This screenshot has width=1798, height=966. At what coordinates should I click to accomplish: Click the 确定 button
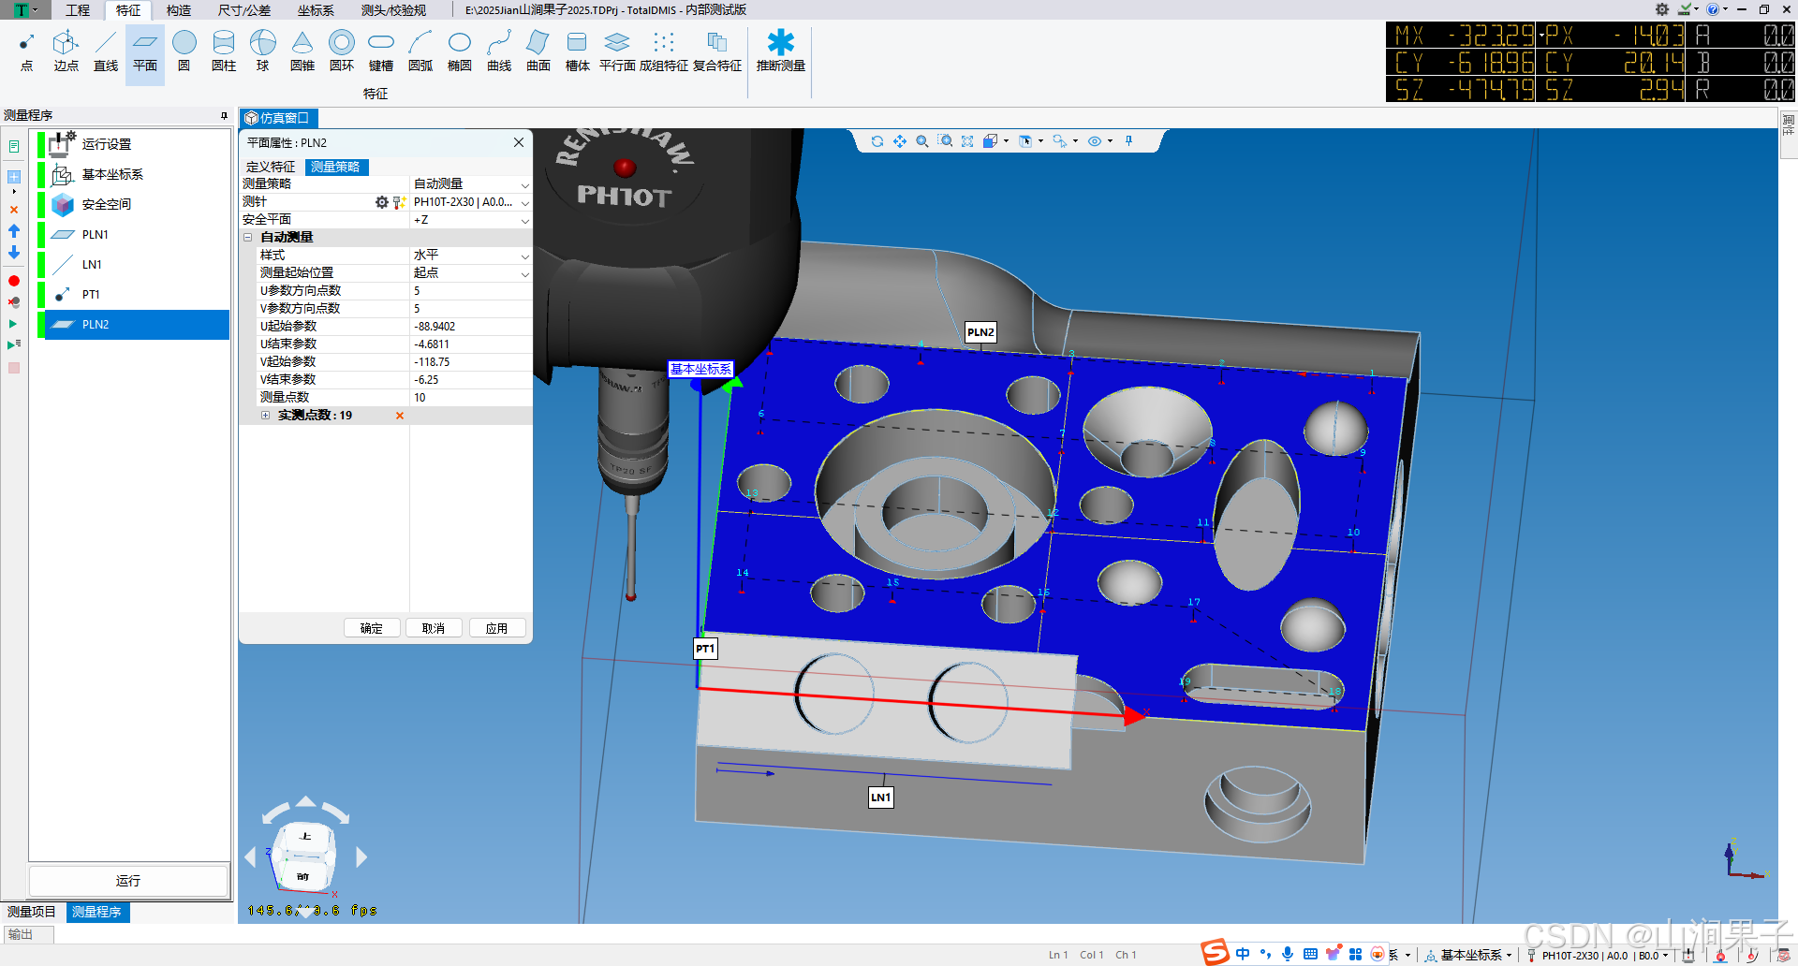click(x=372, y=628)
